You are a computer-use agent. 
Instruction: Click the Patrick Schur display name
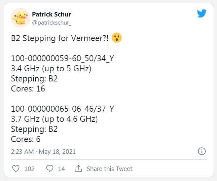[51, 14]
